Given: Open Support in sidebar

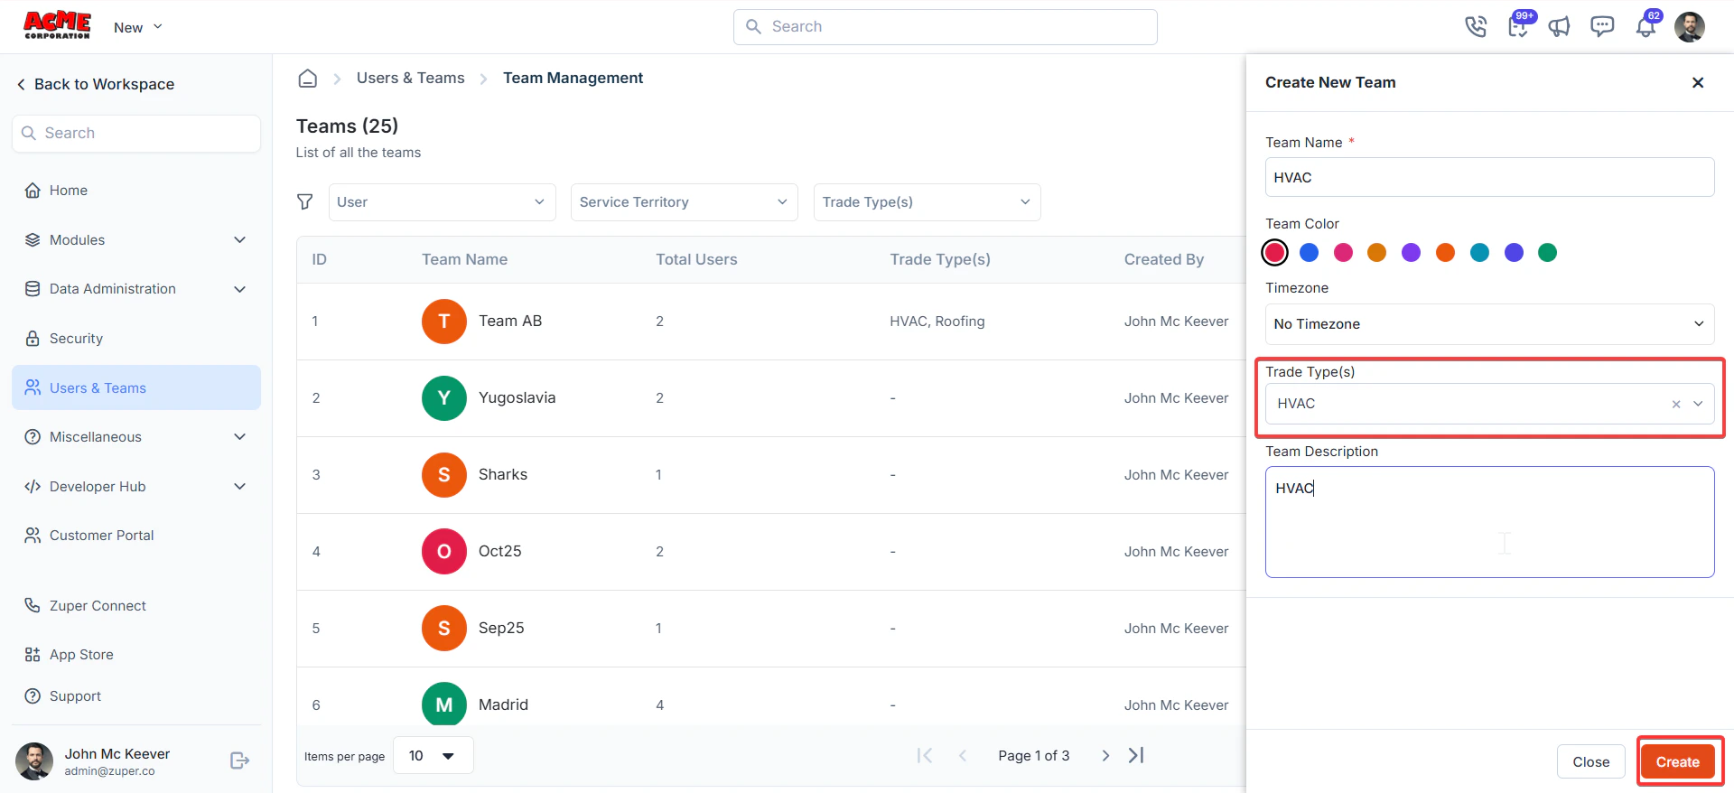Looking at the screenshot, I should (x=136, y=696).
